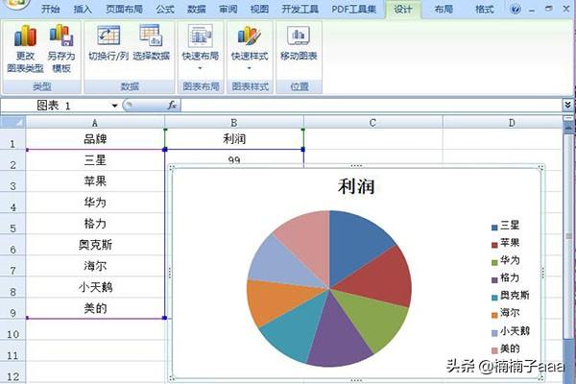Switch to the 视图 ribbon tab
Screen dimensions: 576x384
[x=259, y=9]
